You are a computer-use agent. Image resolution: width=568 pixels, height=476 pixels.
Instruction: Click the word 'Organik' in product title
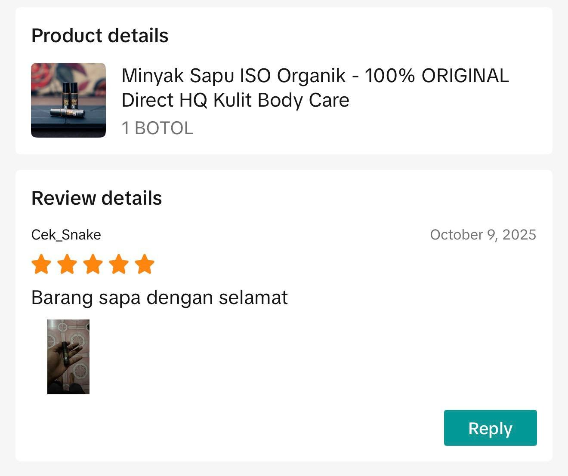(x=311, y=76)
